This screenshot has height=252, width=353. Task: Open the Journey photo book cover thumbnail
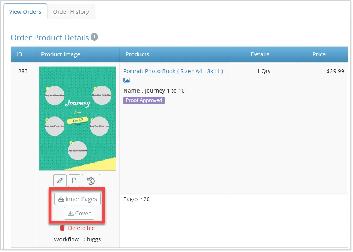[78, 119]
